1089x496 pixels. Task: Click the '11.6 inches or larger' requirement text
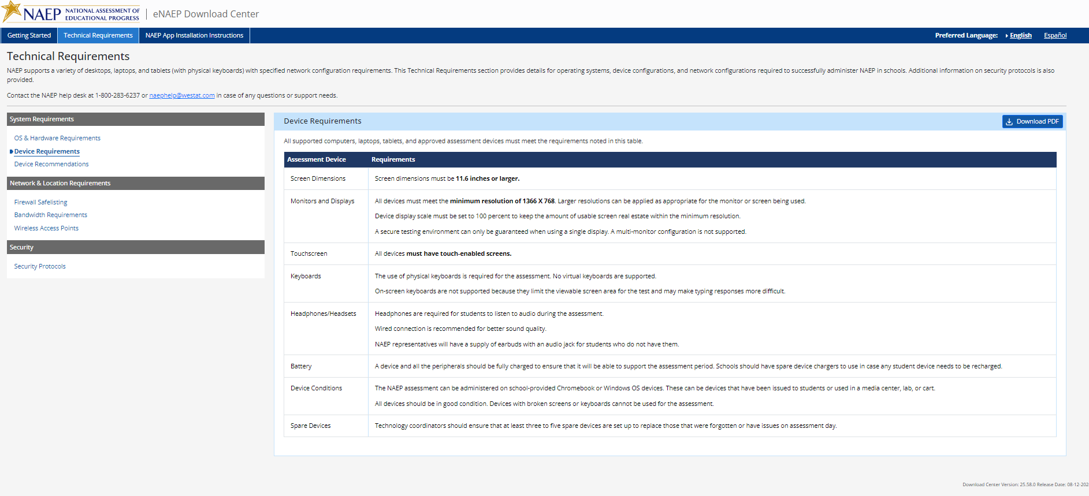click(x=488, y=178)
